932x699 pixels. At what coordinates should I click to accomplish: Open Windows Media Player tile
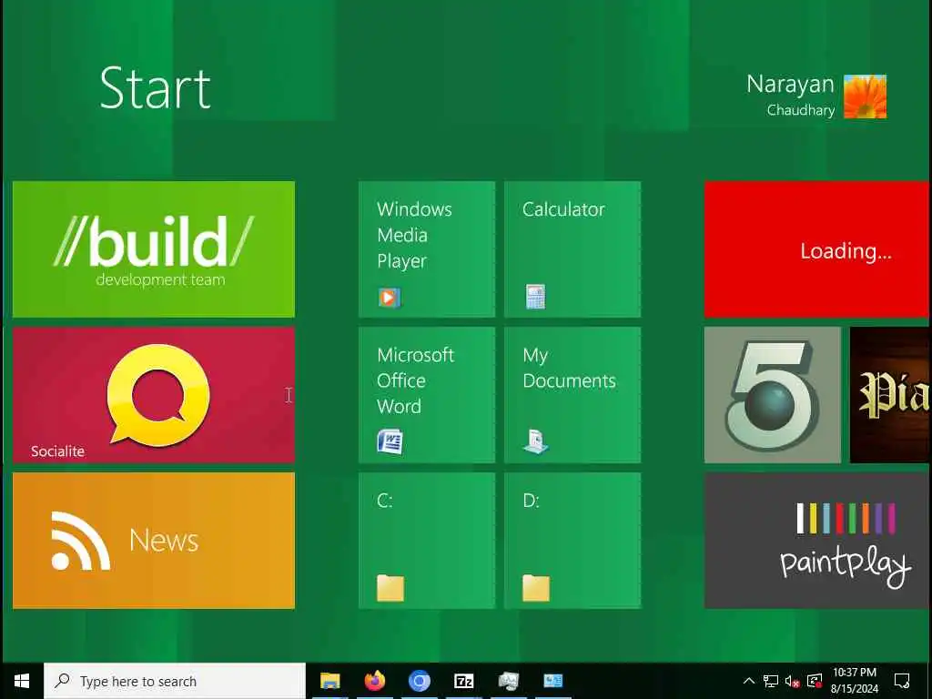(427, 249)
